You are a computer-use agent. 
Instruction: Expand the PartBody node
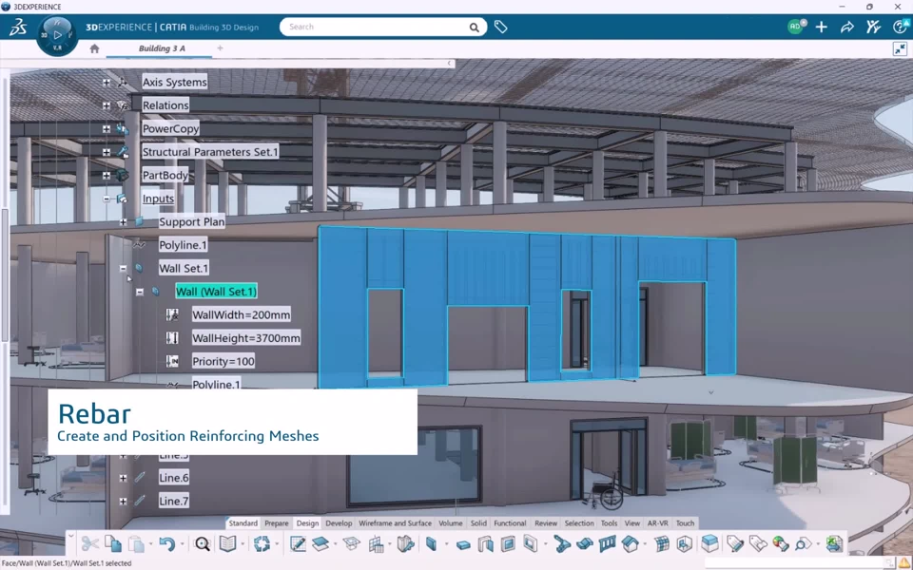tap(106, 176)
